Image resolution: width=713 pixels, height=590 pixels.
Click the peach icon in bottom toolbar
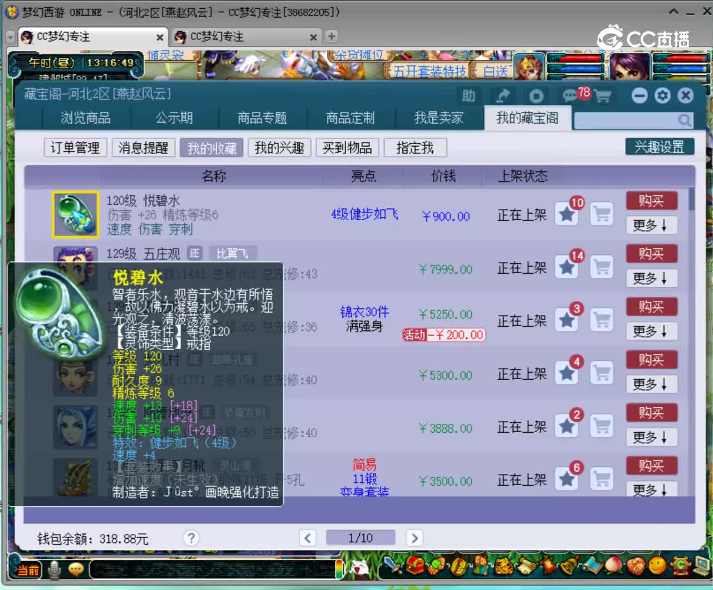point(613,565)
